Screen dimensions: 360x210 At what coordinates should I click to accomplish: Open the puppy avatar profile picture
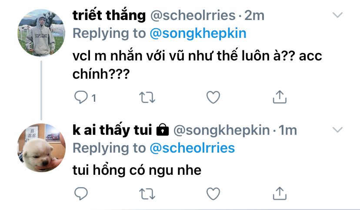pos(41,147)
